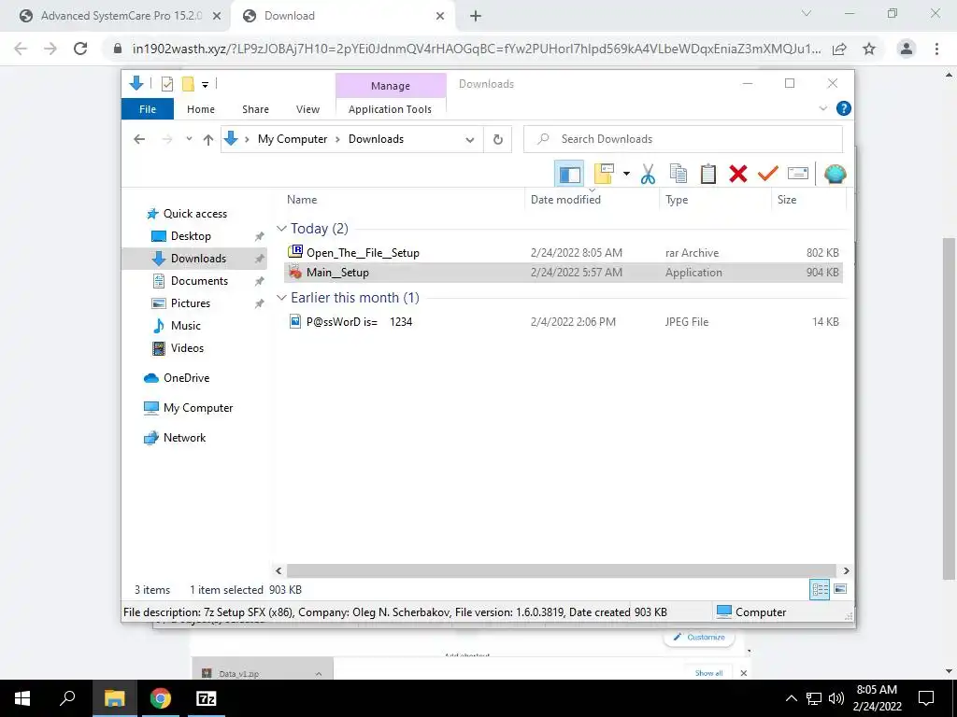Sort by the Date modified column
Image resolution: width=957 pixels, height=717 pixels.
tap(565, 200)
